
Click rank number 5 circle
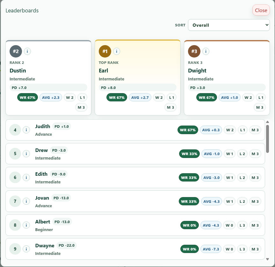point(15,154)
